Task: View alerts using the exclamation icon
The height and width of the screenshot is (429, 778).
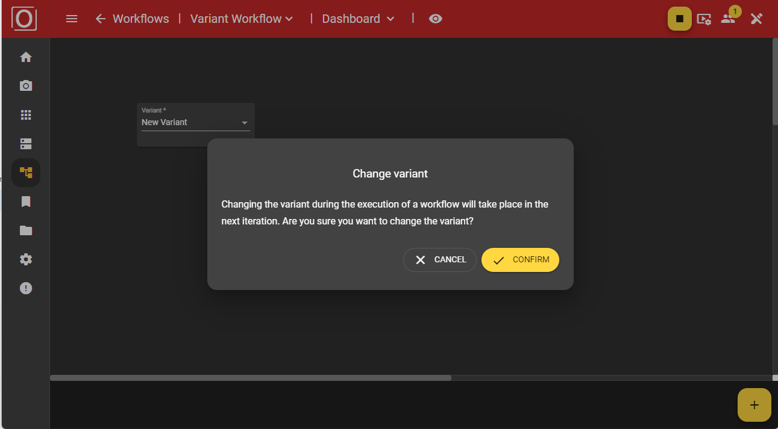Action: [25, 288]
